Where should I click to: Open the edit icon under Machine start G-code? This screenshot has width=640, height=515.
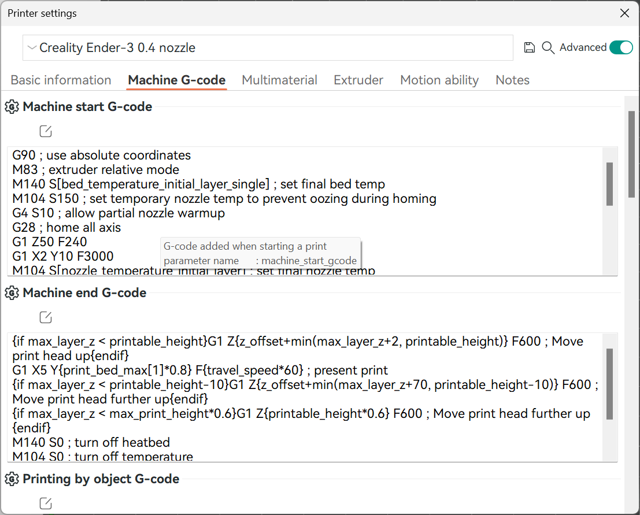tap(46, 131)
